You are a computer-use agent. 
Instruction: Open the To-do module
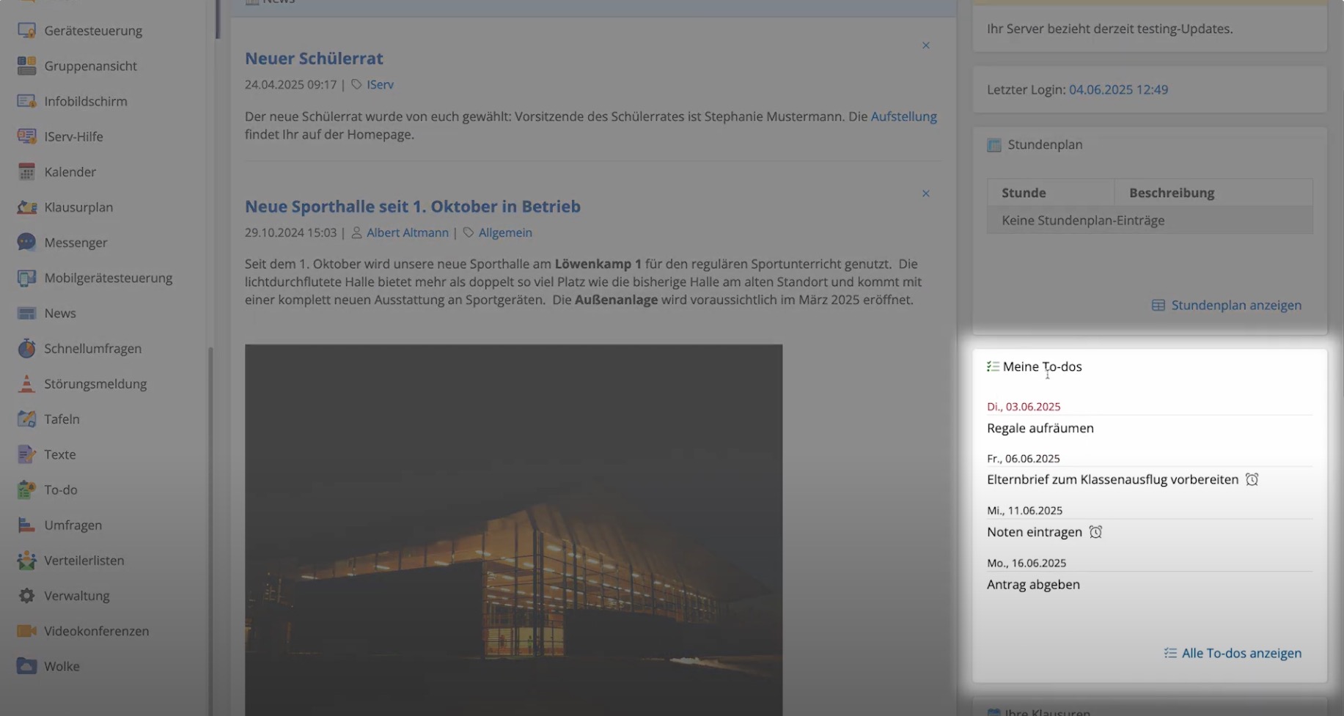click(x=60, y=490)
